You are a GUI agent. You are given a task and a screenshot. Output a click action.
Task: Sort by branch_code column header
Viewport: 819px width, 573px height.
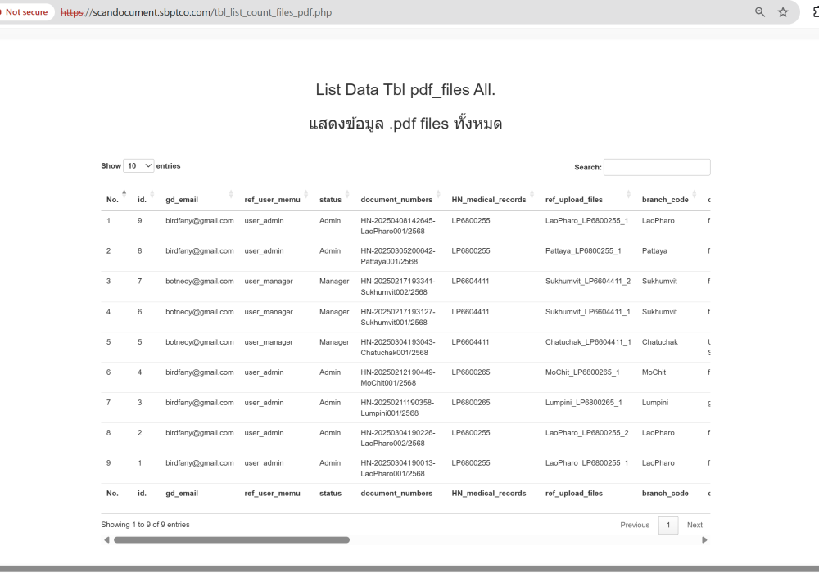click(665, 199)
